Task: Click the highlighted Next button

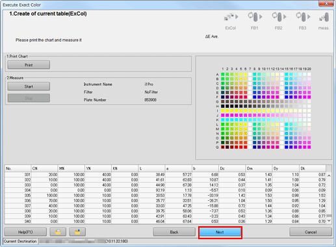Action: (220, 232)
